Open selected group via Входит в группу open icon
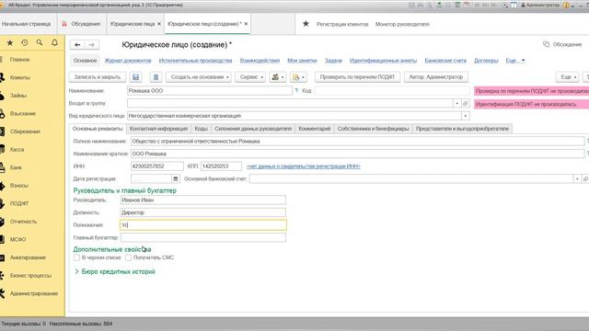This screenshot has height=331, width=589. pos(466,103)
